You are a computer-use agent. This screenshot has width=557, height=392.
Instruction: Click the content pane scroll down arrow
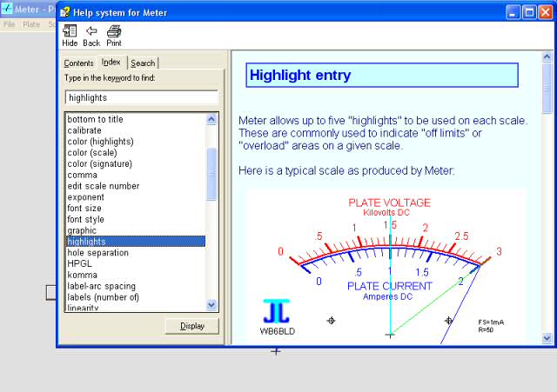pos(547,338)
